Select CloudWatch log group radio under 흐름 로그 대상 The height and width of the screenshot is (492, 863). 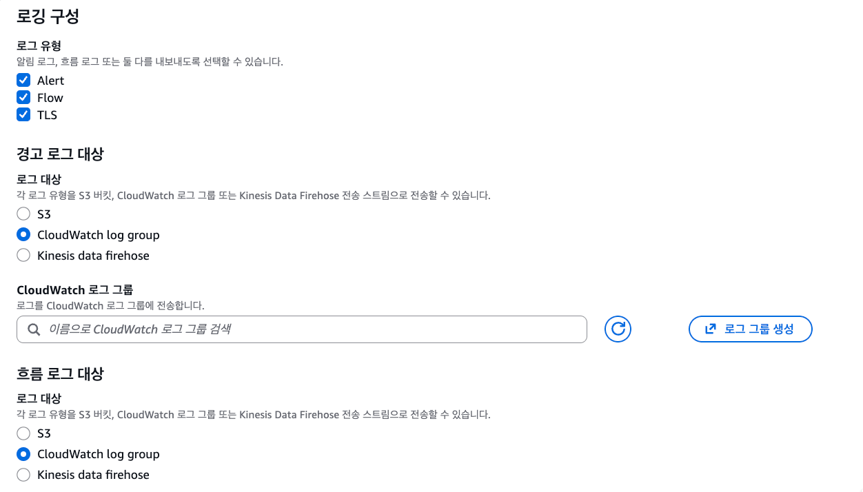[23, 454]
